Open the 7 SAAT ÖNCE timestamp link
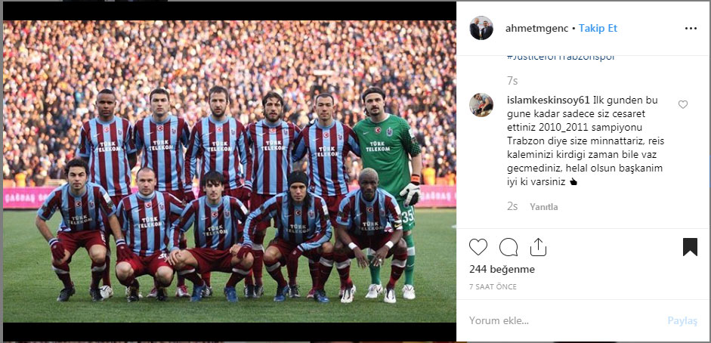Viewport: 711px width, 343px height. pos(493,287)
